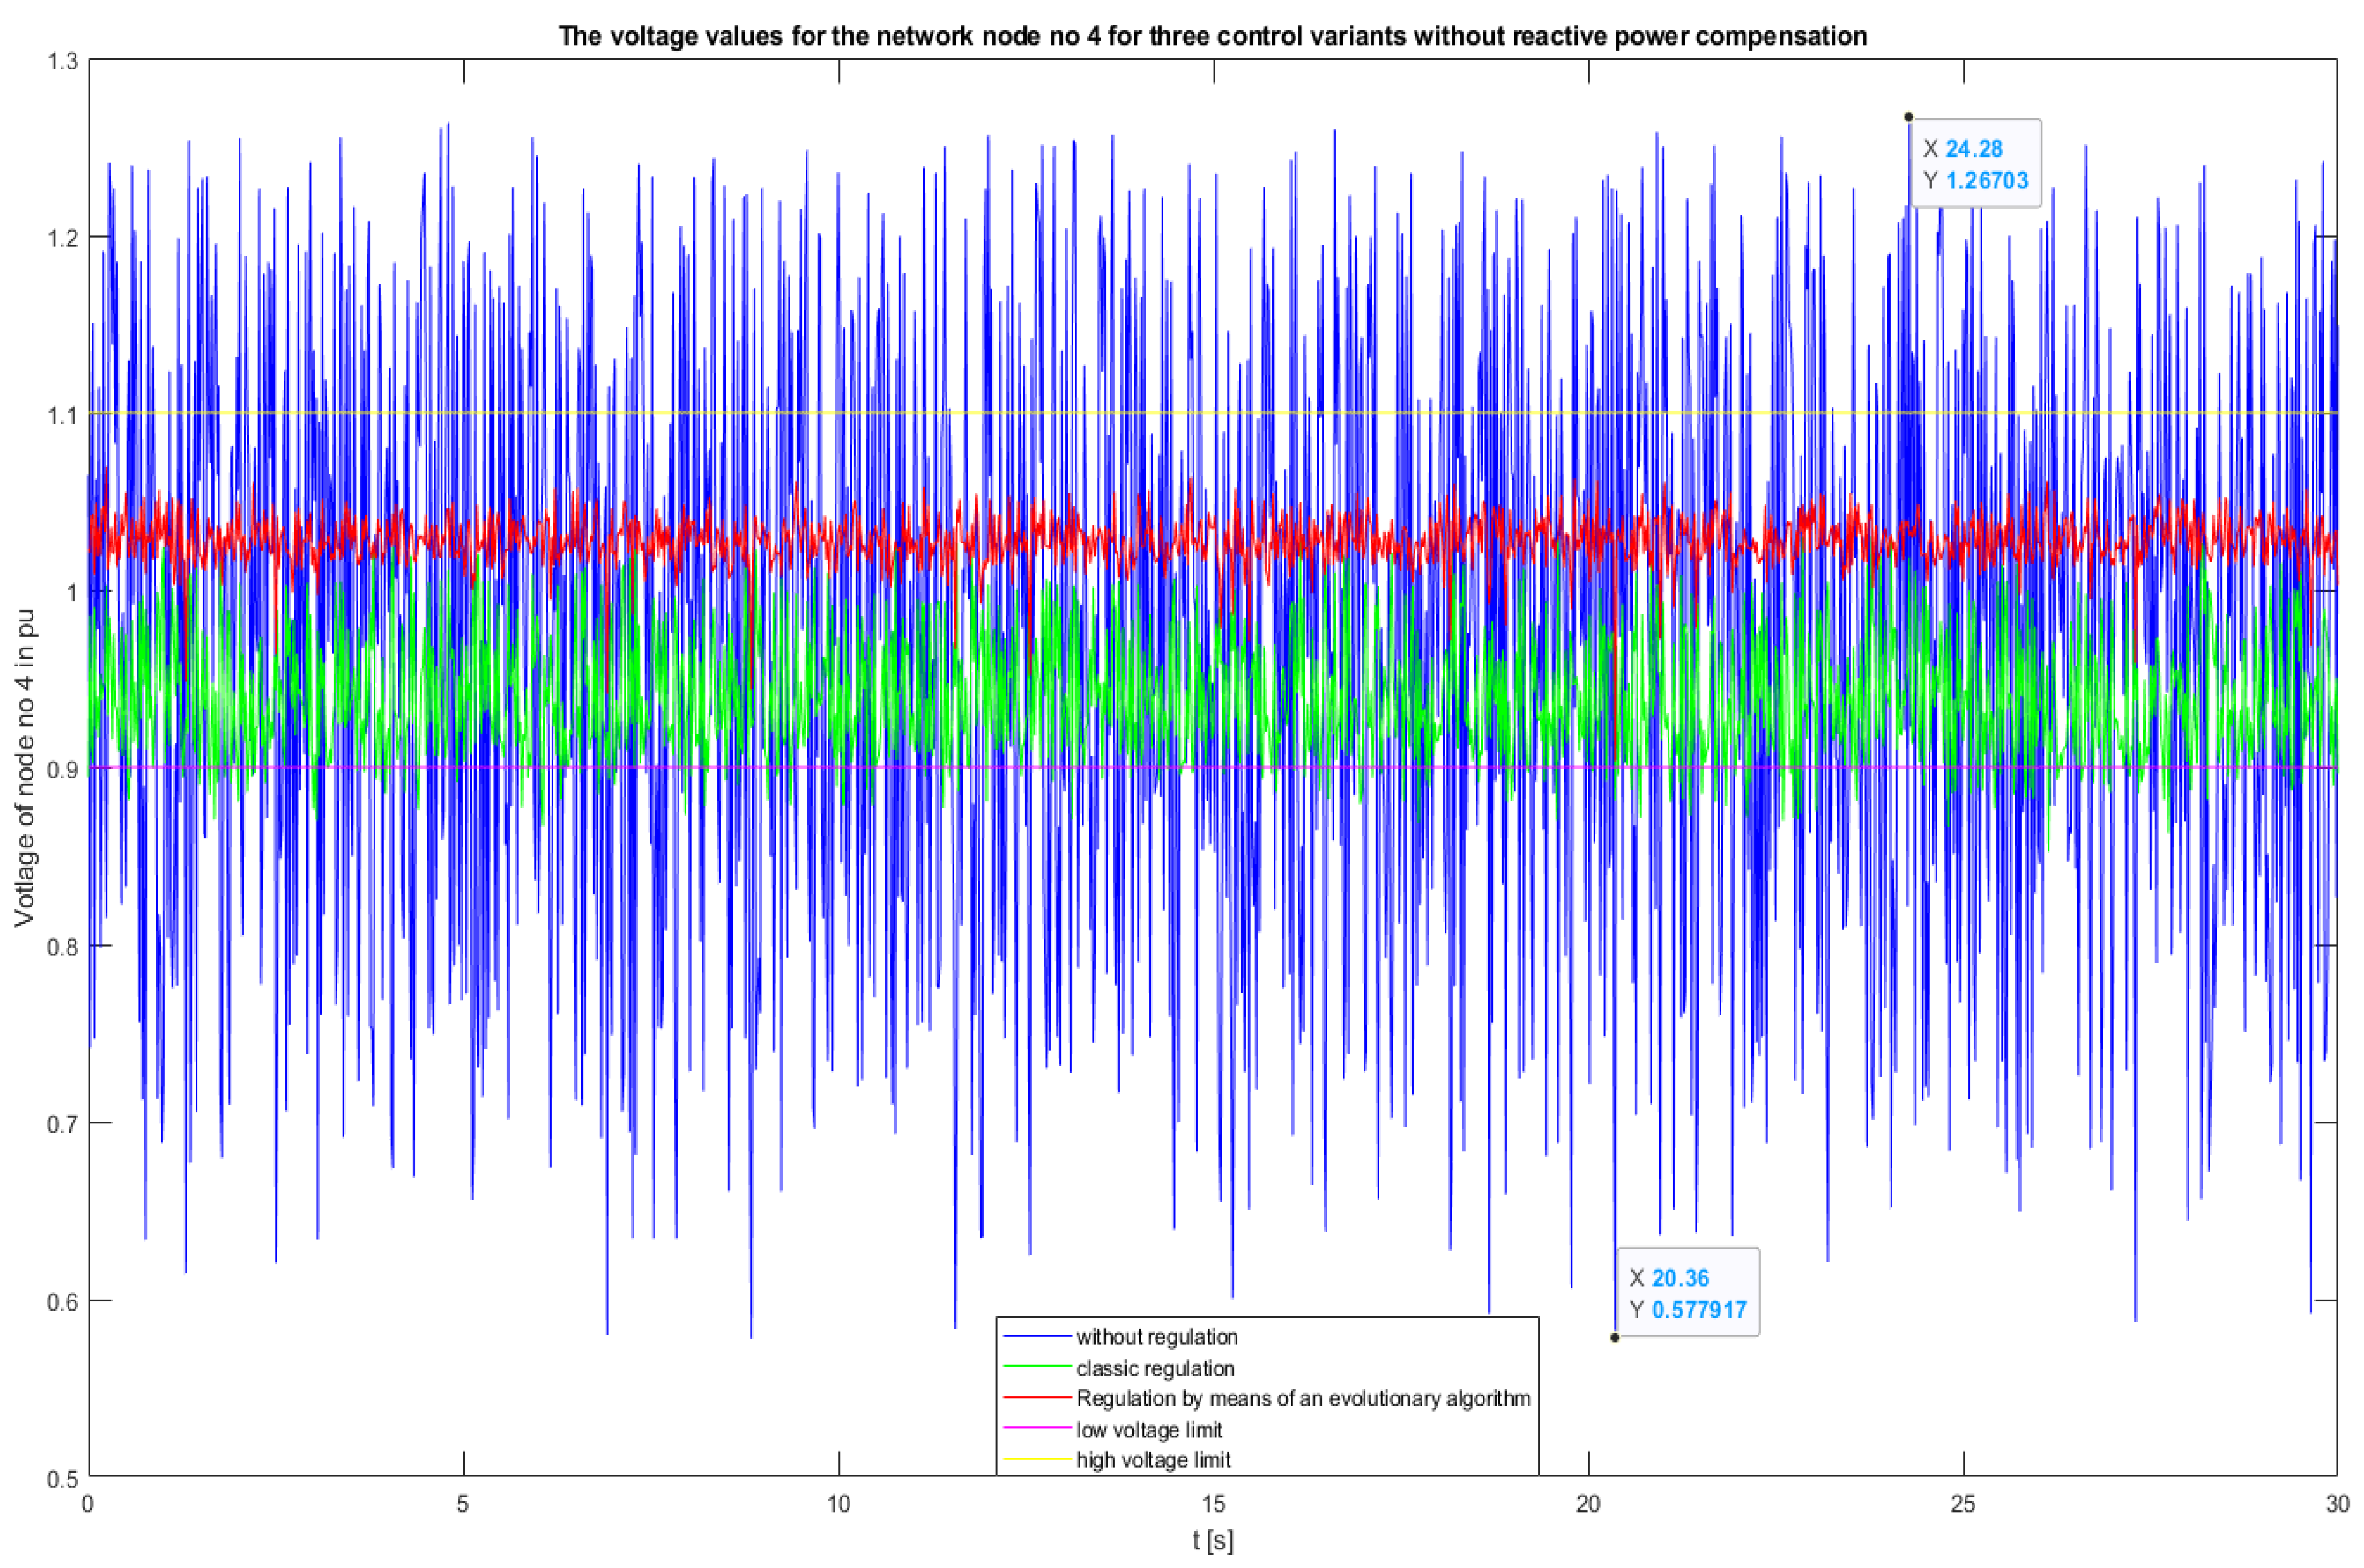The width and height of the screenshot is (2364, 1568).
Task: Click 'without regulation' legend entry
Action: click(1157, 1337)
